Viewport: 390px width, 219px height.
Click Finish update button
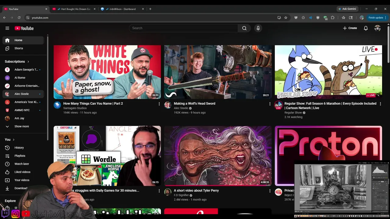coord(377,18)
